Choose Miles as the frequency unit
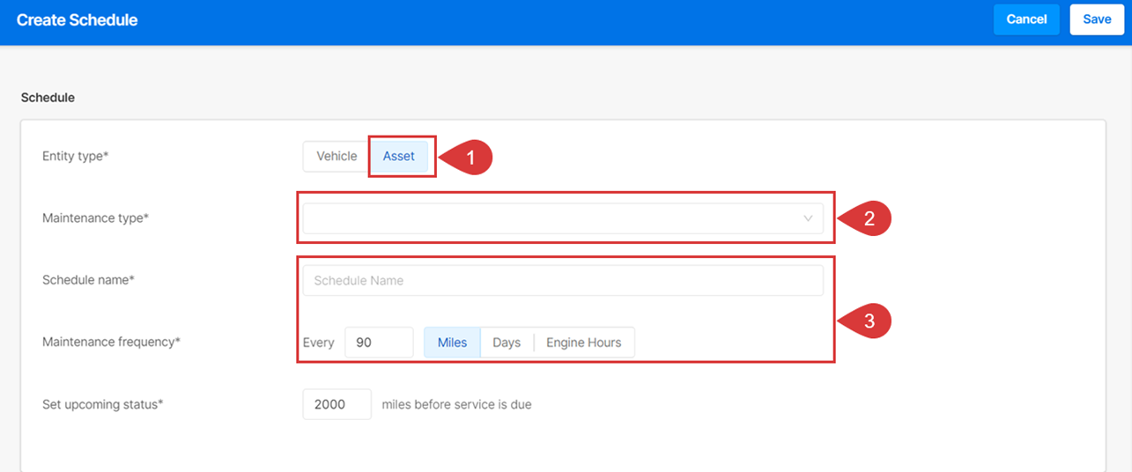This screenshot has height=472, width=1132. (x=452, y=343)
